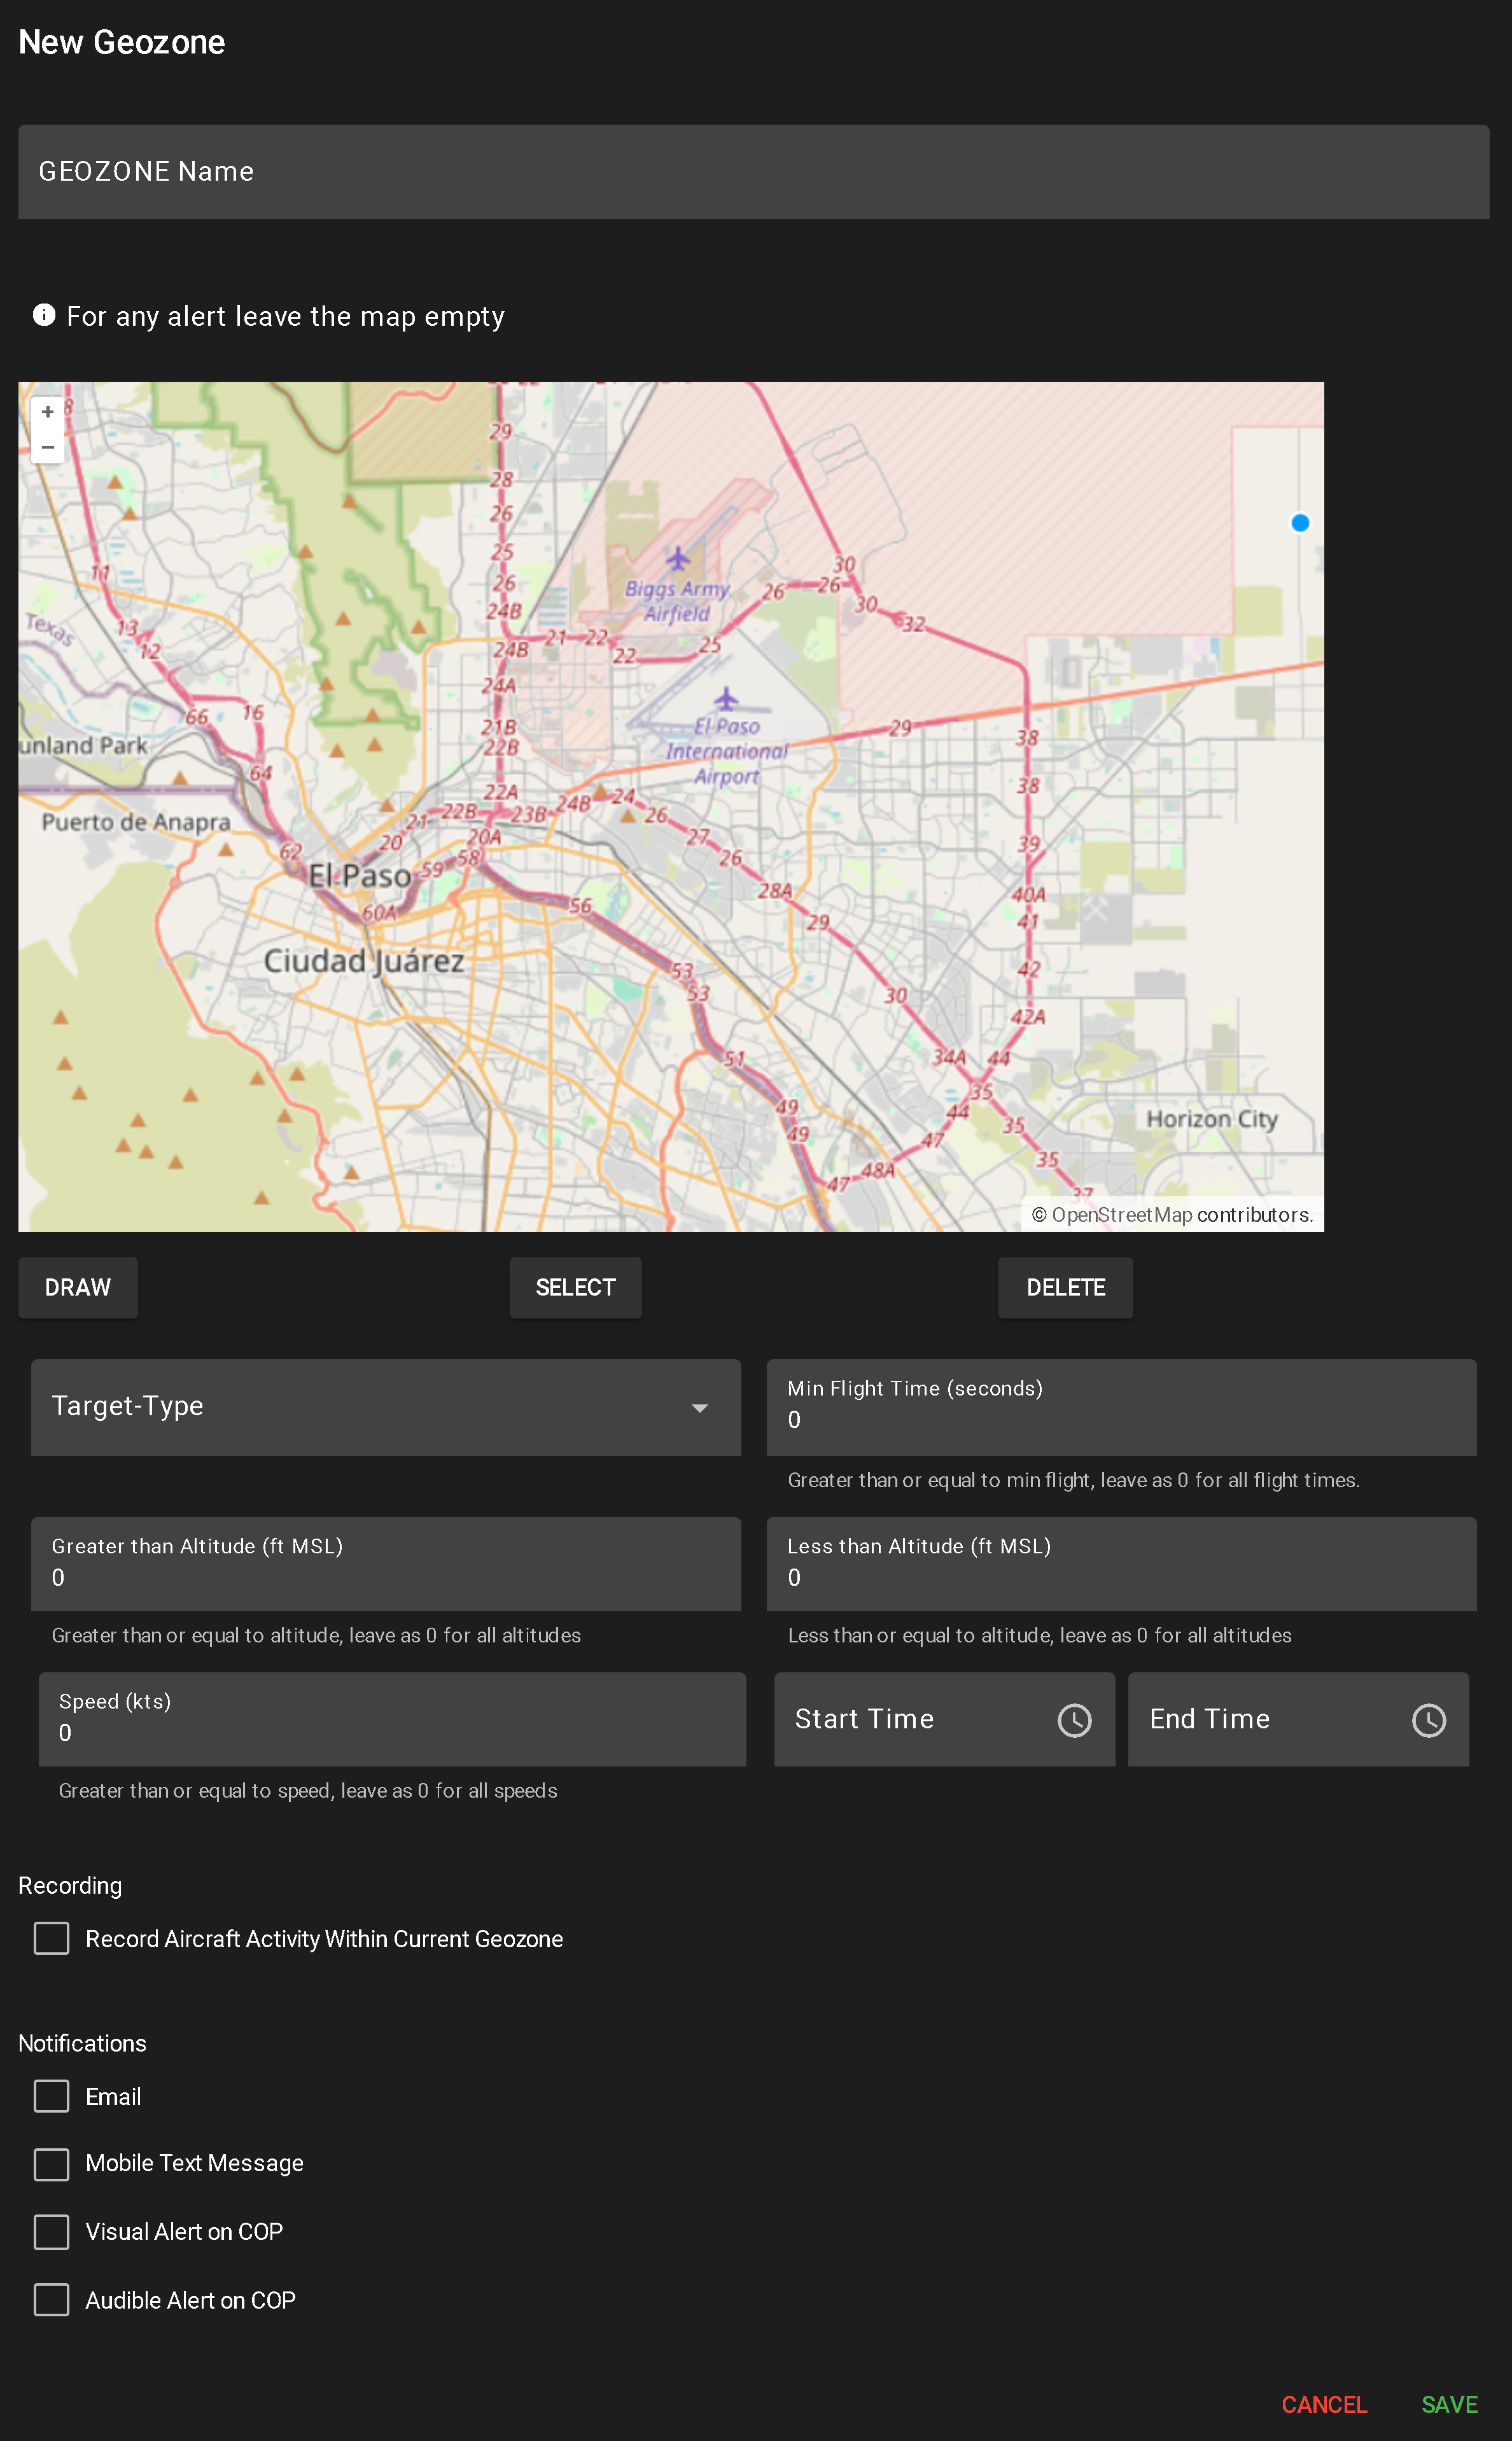
Task: Edit Greater than Altitude field
Action: pos(386,1564)
